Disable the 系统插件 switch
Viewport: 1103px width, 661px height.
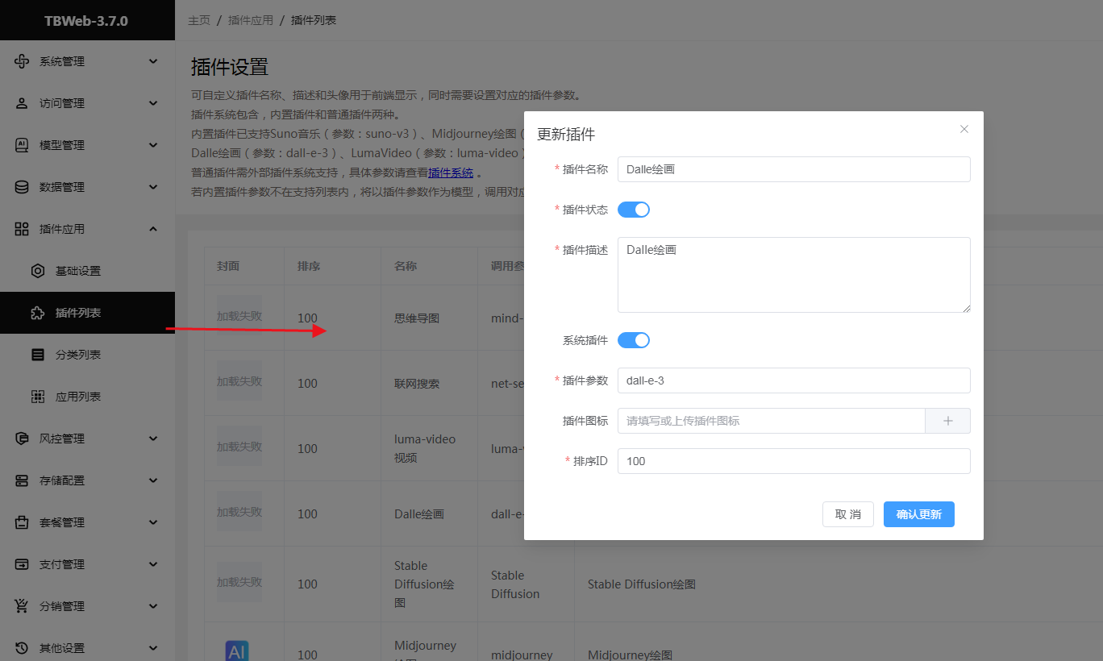pos(633,340)
